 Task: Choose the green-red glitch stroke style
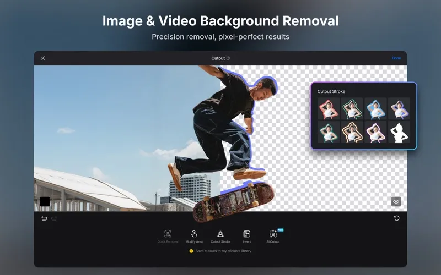(x=328, y=132)
